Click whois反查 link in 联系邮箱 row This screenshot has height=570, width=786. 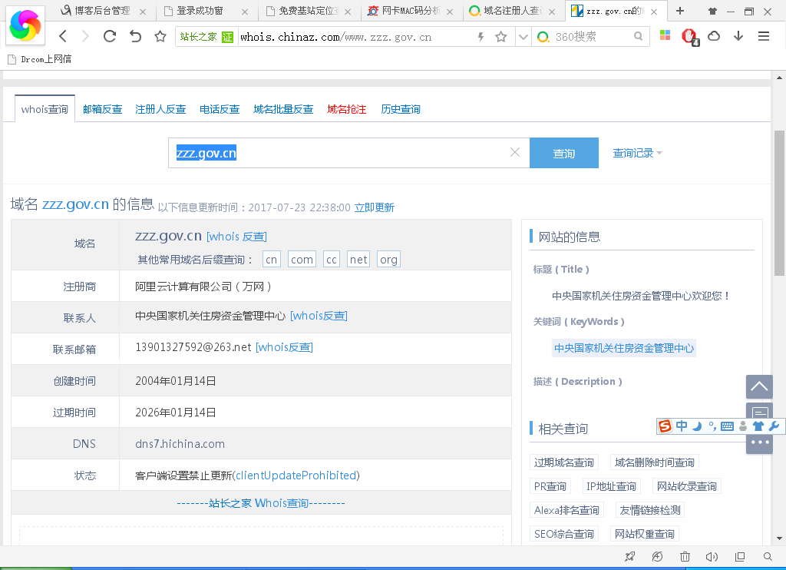(x=284, y=347)
